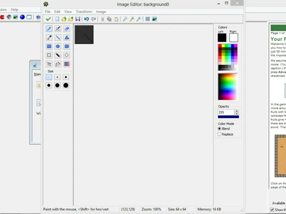
Task: Open the View menu
Action: coord(68,12)
